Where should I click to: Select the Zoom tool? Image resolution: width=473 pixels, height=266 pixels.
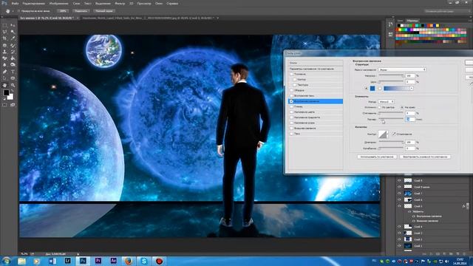pyautogui.click(x=13, y=86)
